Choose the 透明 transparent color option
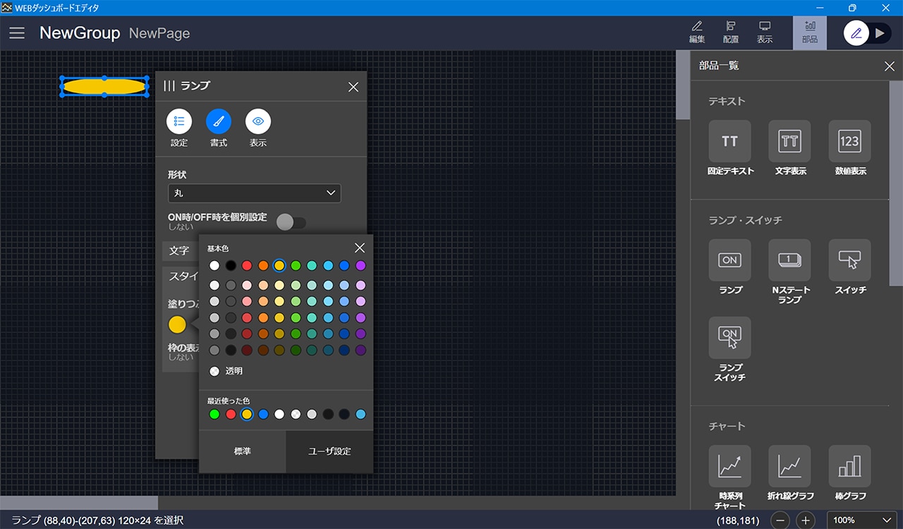Viewport: 903px width, 529px height. (x=214, y=371)
